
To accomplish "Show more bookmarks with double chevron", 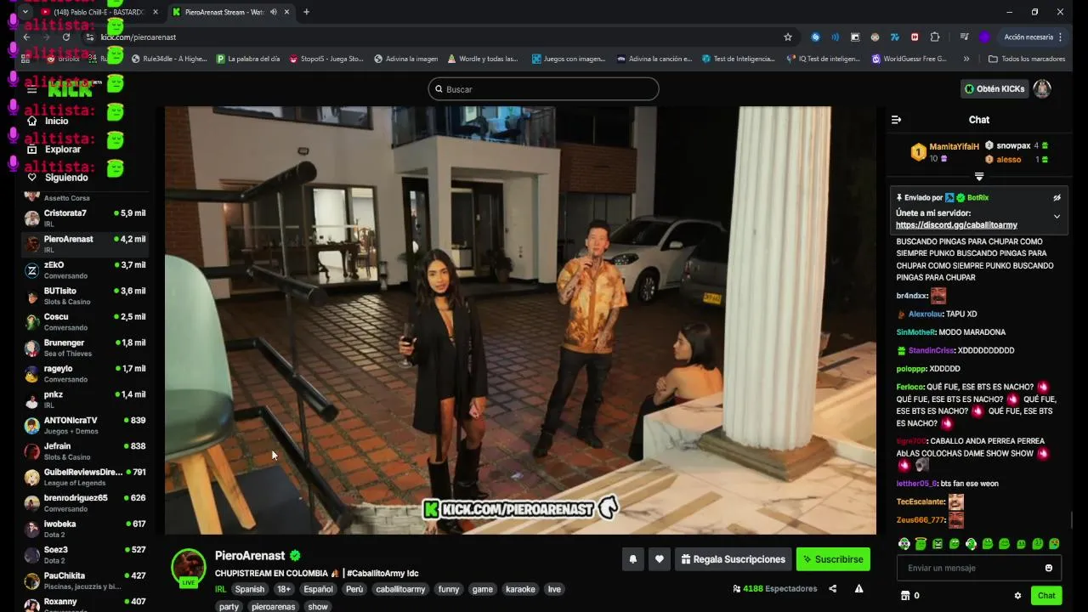I will point(966,59).
